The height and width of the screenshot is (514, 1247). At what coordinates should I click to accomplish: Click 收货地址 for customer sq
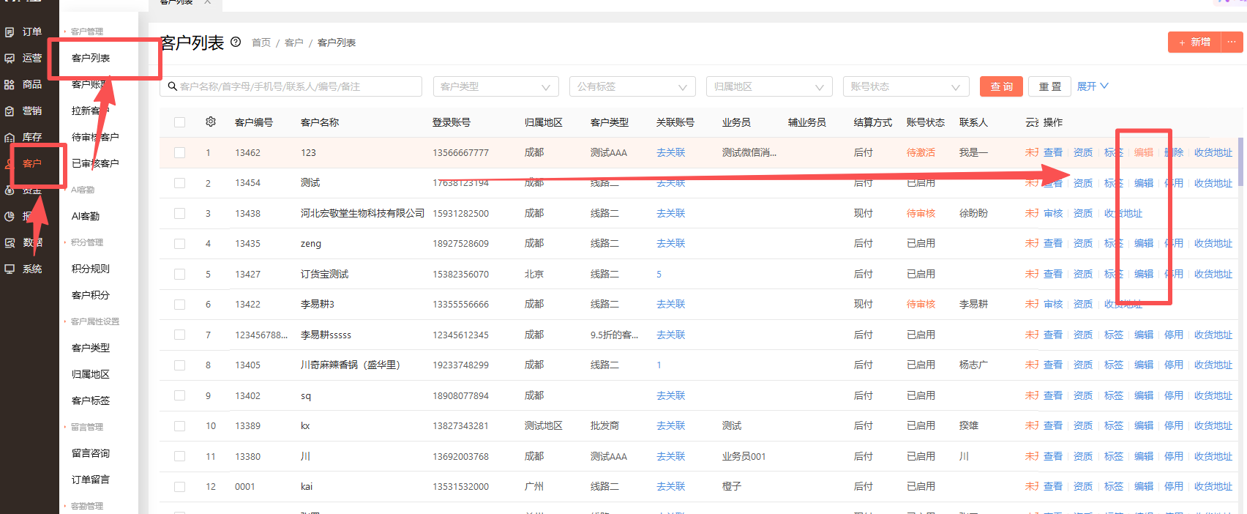pyautogui.click(x=1213, y=395)
